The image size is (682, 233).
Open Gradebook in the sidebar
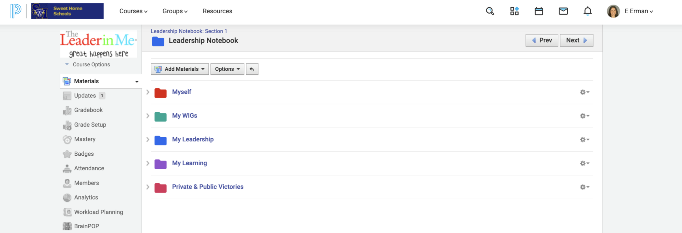tap(88, 110)
